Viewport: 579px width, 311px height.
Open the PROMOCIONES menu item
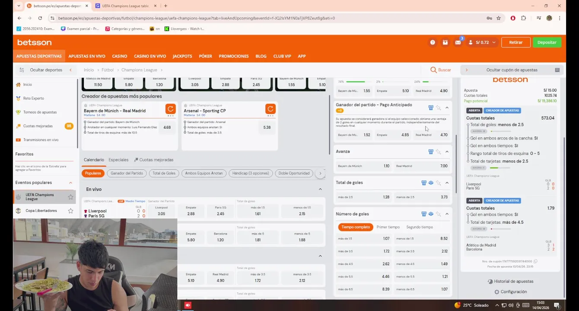234,56
